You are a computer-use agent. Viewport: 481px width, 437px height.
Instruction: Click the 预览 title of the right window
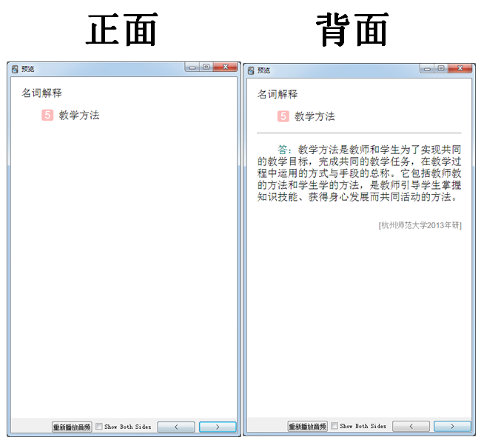point(263,70)
